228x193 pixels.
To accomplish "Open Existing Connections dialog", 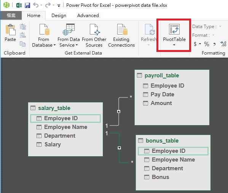I will [x=121, y=36].
